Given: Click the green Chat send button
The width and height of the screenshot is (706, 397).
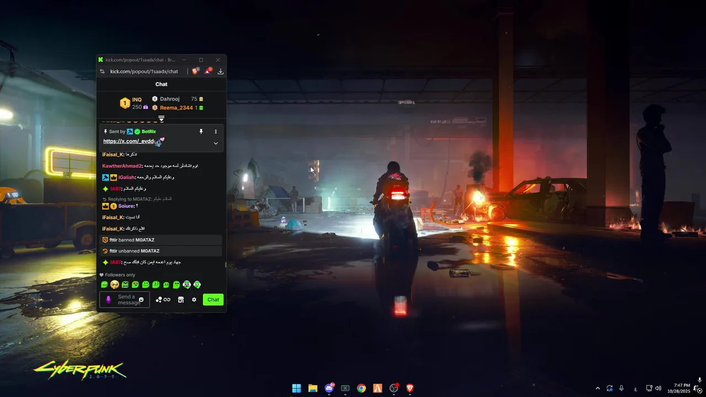Looking at the screenshot, I should pos(213,299).
